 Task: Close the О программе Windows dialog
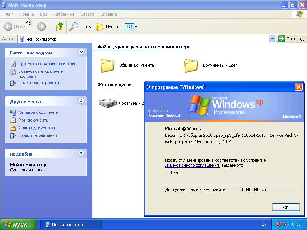click(299, 87)
